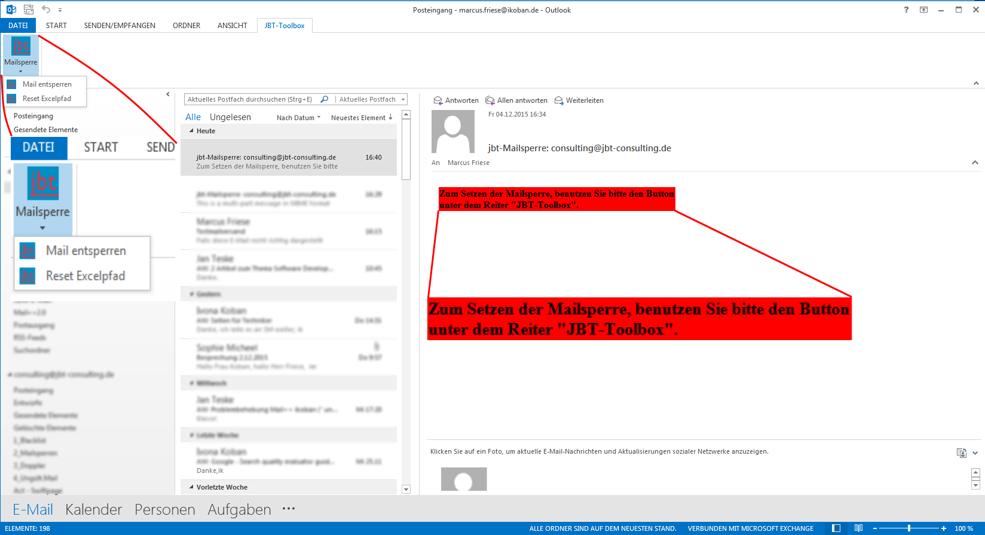Image resolution: width=985 pixels, height=535 pixels.
Task: Select the JBT-Toolbox ribbon tab
Action: pos(285,26)
